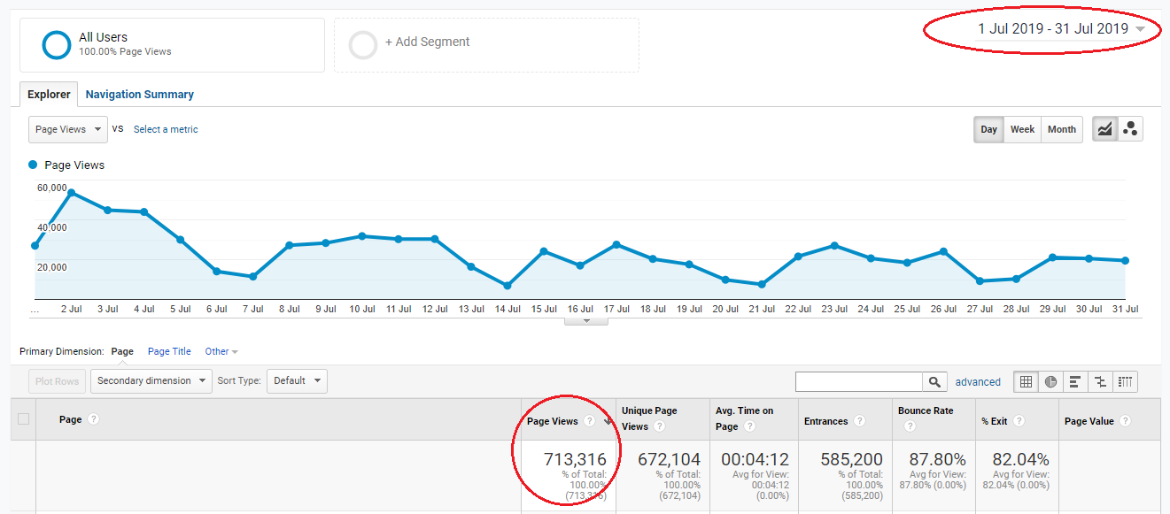This screenshot has height=514, width=1170.
Task: Switch to line chart view icon
Action: click(x=1104, y=129)
